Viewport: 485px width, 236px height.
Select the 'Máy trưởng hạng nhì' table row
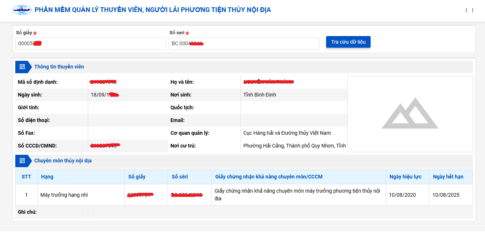pos(64,194)
